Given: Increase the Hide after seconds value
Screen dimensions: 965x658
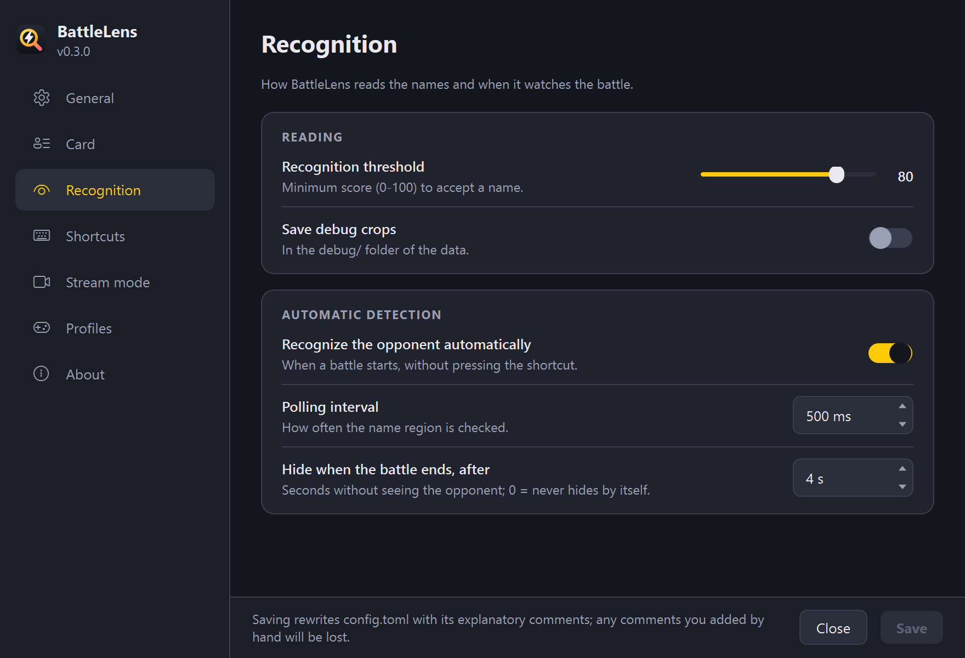Looking at the screenshot, I should click(x=902, y=469).
